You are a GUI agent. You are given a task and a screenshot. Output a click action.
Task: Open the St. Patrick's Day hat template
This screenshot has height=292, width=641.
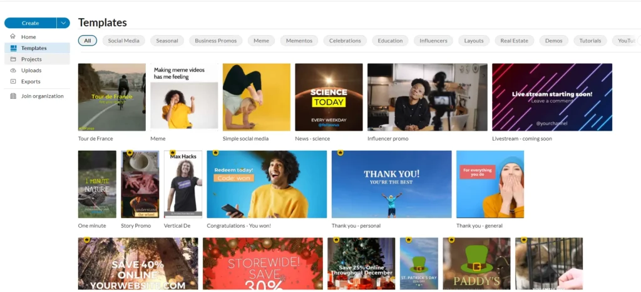click(x=419, y=263)
